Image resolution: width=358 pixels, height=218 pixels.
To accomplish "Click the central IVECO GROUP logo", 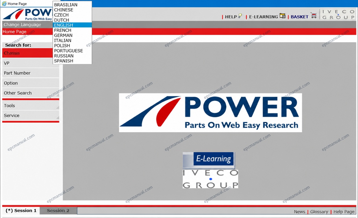I will 210,179.
